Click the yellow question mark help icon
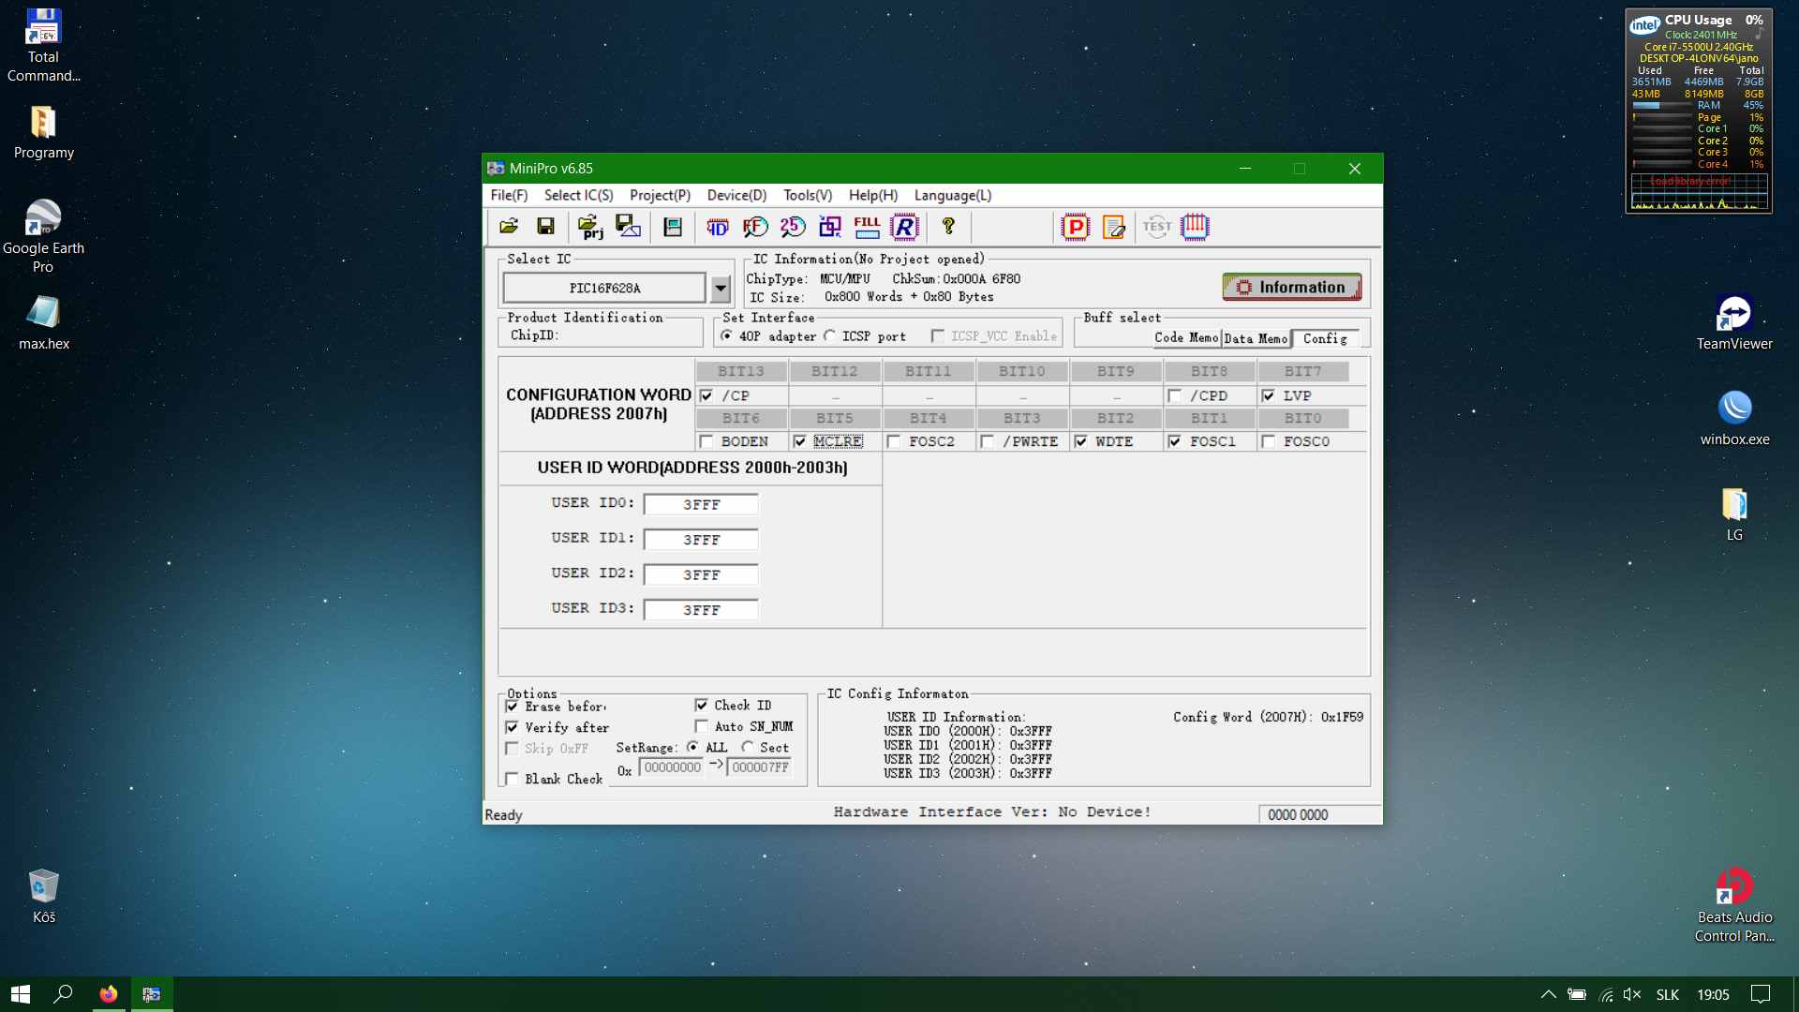Screen dimensions: 1799x1012 pos(948,226)
